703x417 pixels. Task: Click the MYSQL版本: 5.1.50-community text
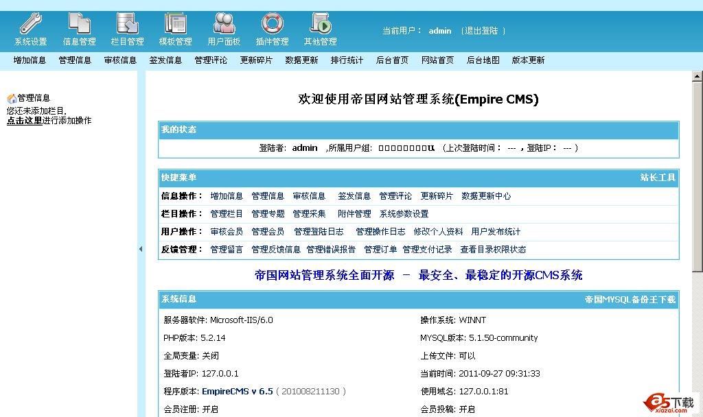point(479,338)
